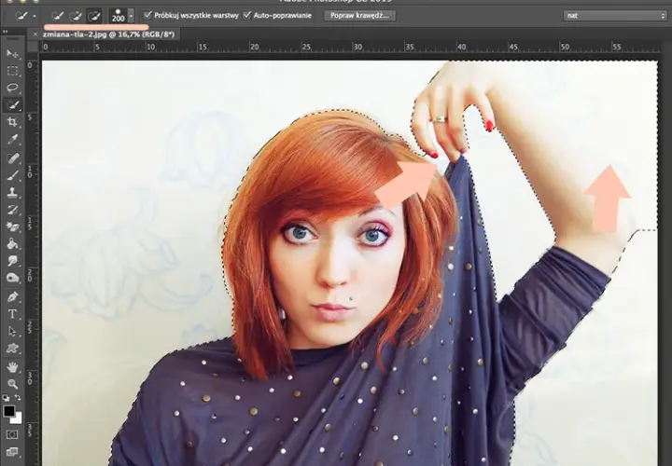The width and height of the screenshot is (672, 466).
Task: Select the Pen tool
Action: [x=12, y=296]
